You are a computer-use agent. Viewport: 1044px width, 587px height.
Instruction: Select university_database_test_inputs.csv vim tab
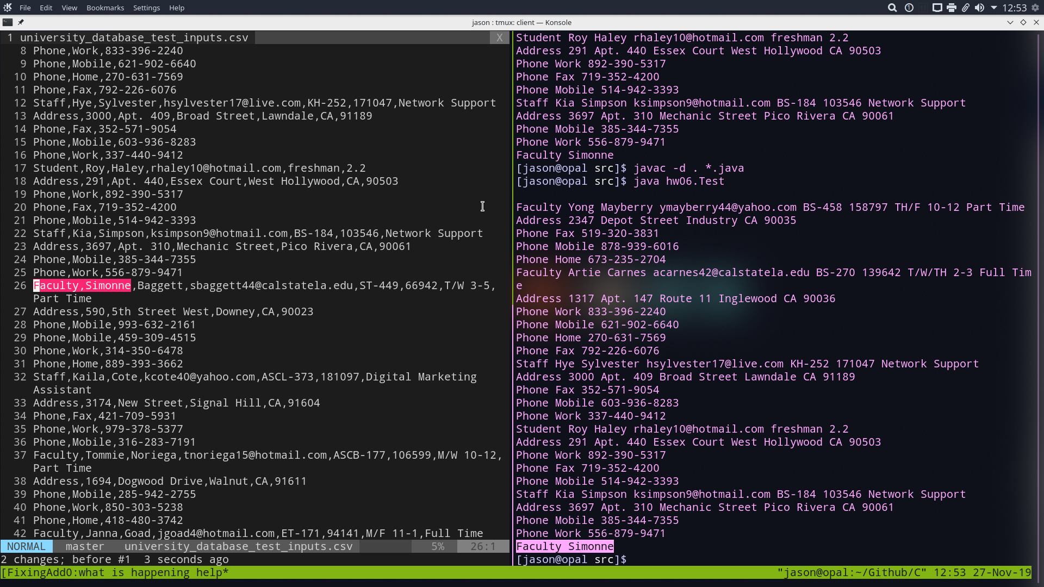pos(134,38)
